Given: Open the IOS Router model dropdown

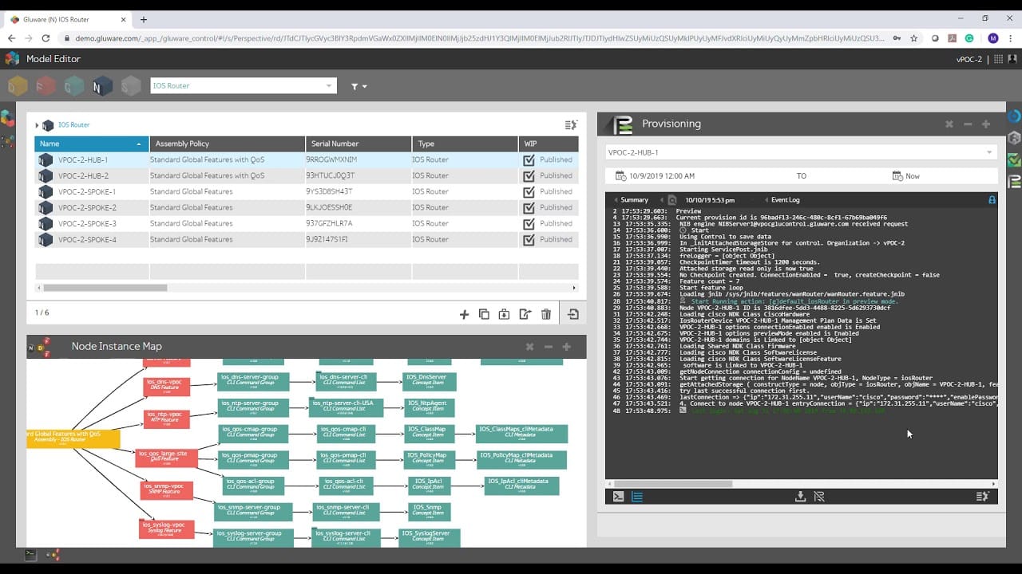Looking at the screenshot, I should click(x=244, y=85).
